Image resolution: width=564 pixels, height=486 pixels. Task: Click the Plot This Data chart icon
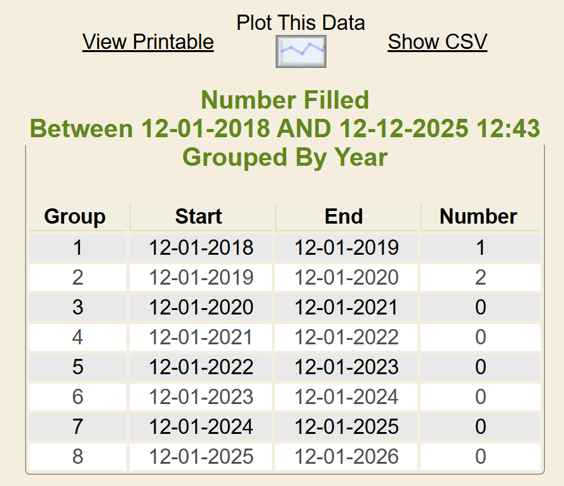point(300,51)
